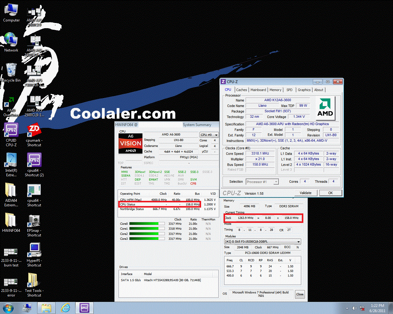Click Close in HWiNFO64 System Summary
393x314 pixels.
point(300,294)
